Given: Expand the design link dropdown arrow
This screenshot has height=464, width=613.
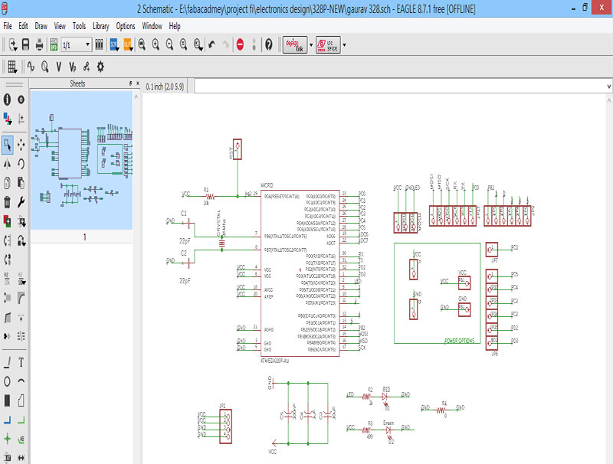Looking at the screenshot, I should tap(310, 44).
